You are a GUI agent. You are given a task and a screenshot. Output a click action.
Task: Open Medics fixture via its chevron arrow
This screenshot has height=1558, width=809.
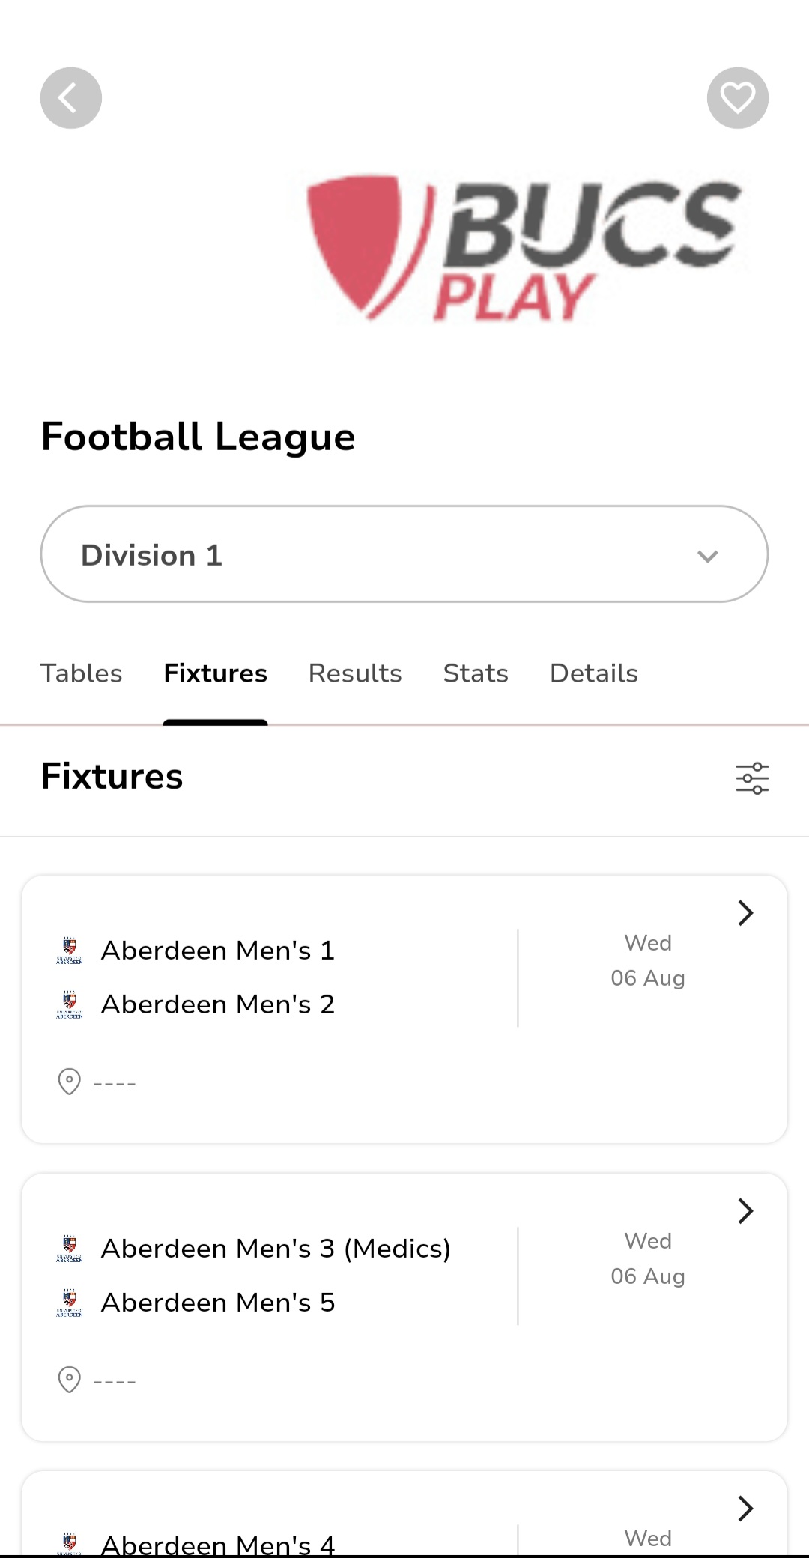point(745,1211)
